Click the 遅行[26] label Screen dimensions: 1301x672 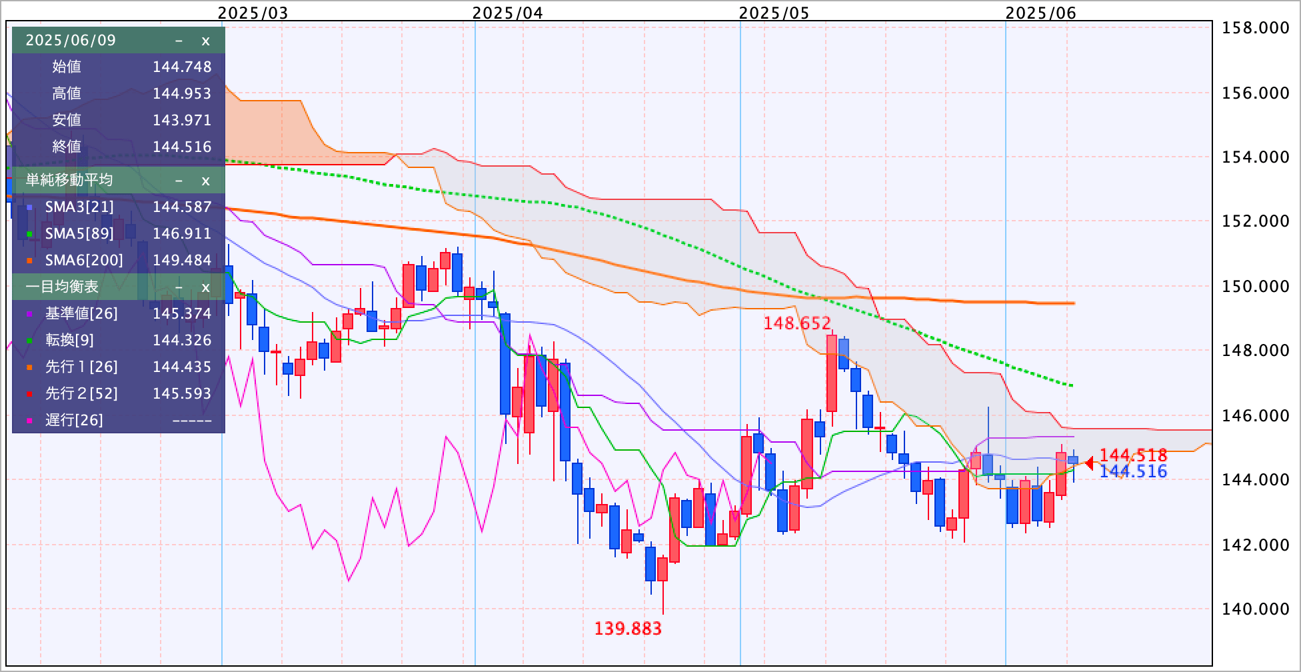[x=74, y=421]
